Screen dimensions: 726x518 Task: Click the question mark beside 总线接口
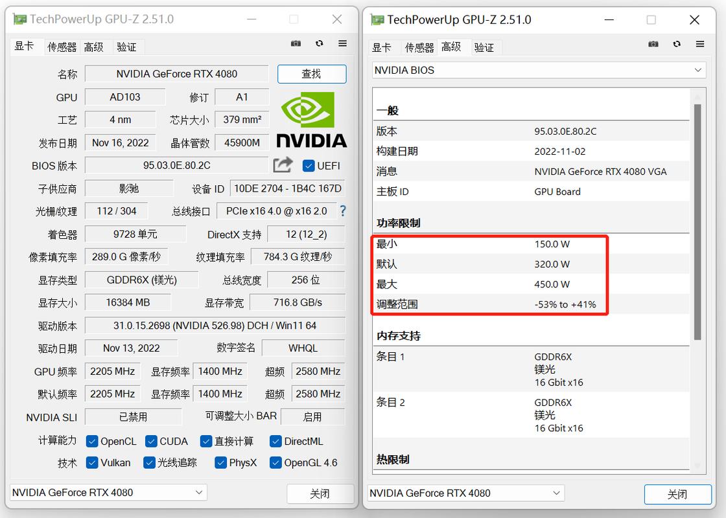pos(343,210)
